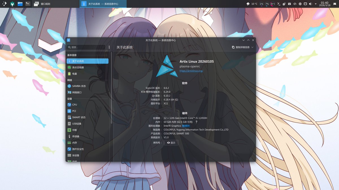Open the gear settings tray icon

point(300,4)
